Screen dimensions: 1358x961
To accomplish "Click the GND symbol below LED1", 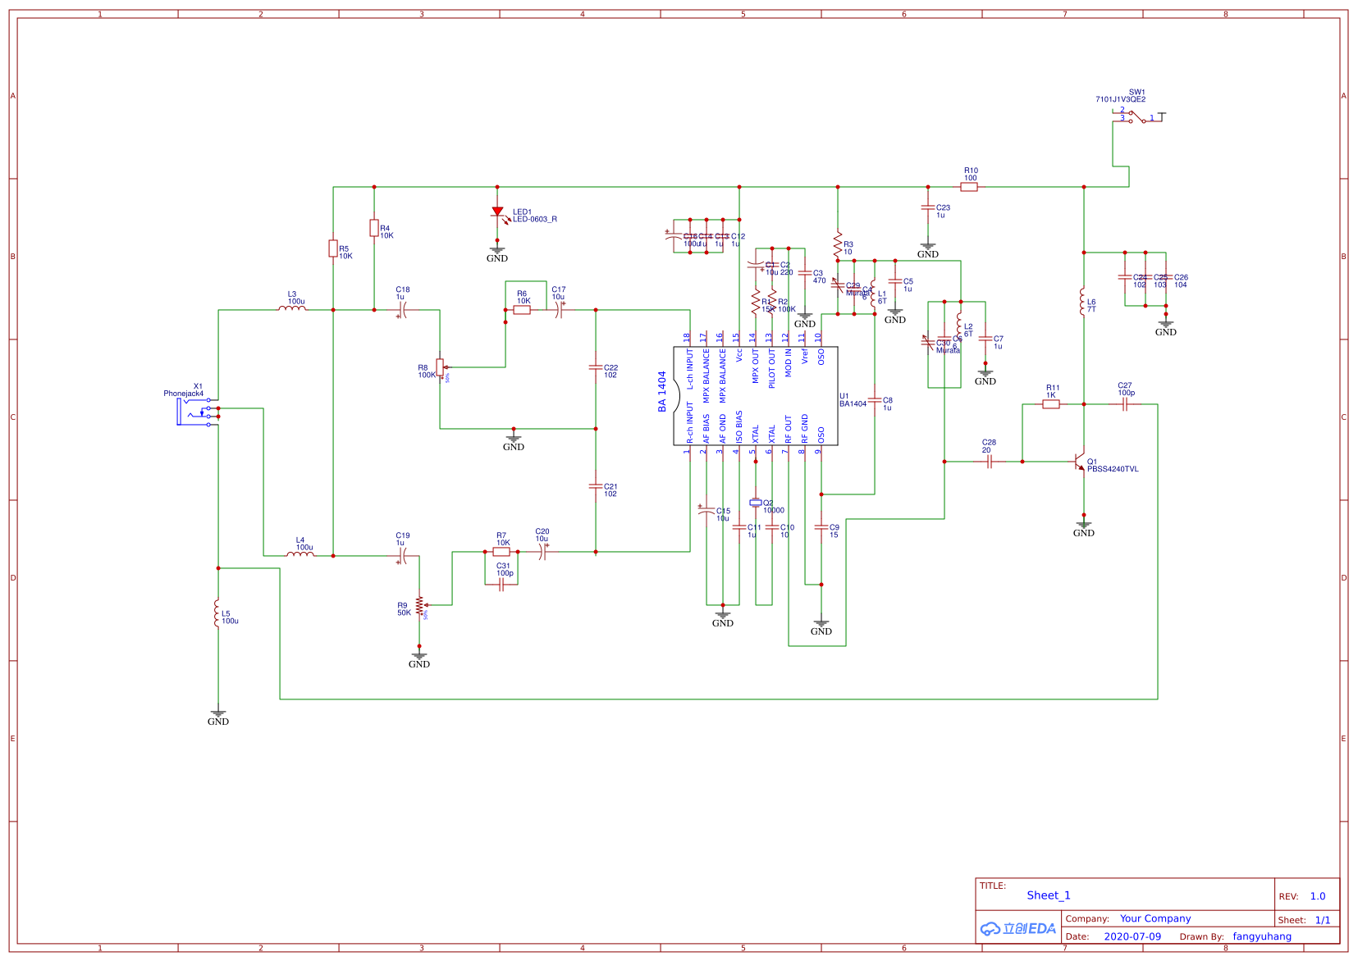I will coord(497,253).
